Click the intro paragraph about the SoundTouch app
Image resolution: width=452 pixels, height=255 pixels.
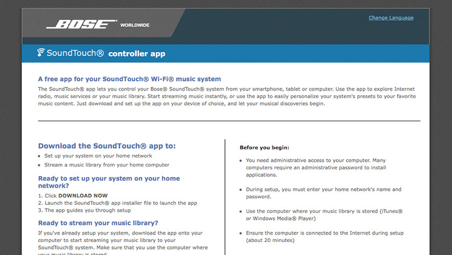(226, 96)
